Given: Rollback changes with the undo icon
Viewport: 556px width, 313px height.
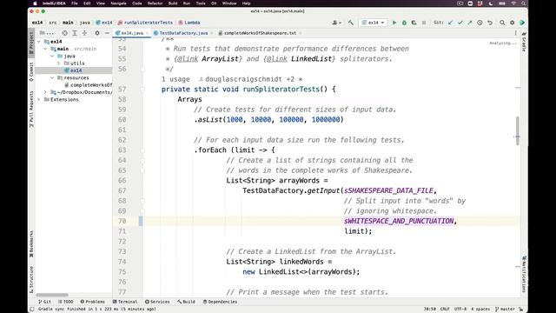Looking at the screenshot, I should [x=490, y=23].
